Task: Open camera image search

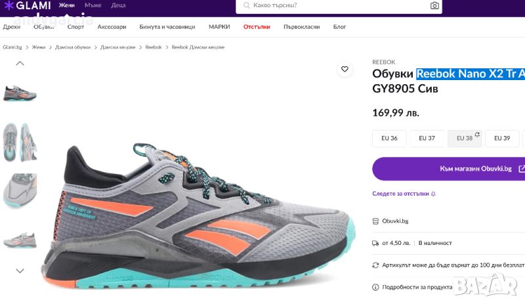Action: pyautogui.click(x=434, y=5)
